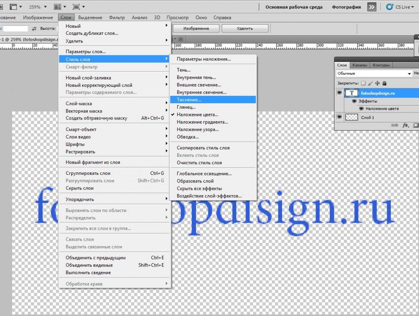419x316 pixels.
Task: Lock layer position with the move-arrows icon
Action: click(x=377, y=84)
